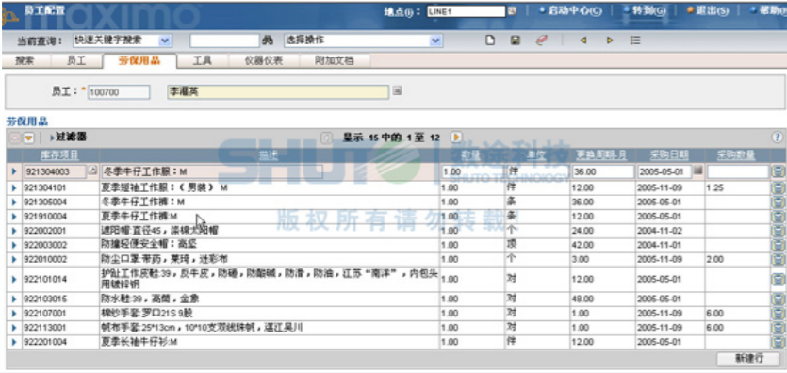The image size is (787, 373).
Task: Save the record using the floppy disk icon
Action: [516, 41]
